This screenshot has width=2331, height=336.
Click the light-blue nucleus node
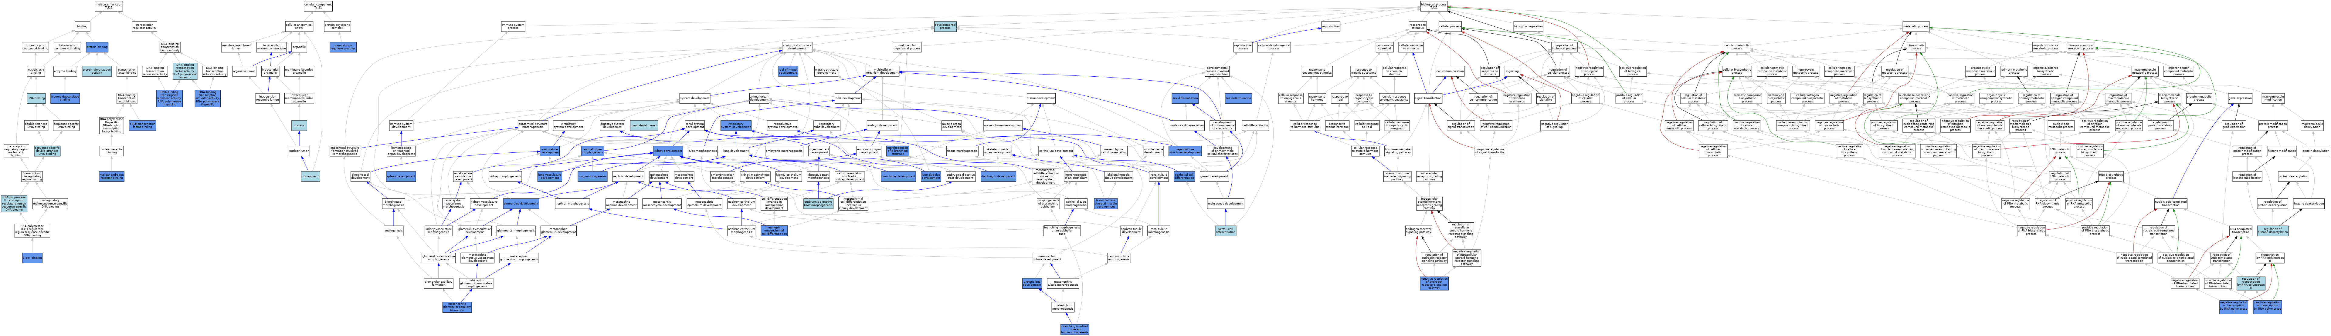coord(300,125)
